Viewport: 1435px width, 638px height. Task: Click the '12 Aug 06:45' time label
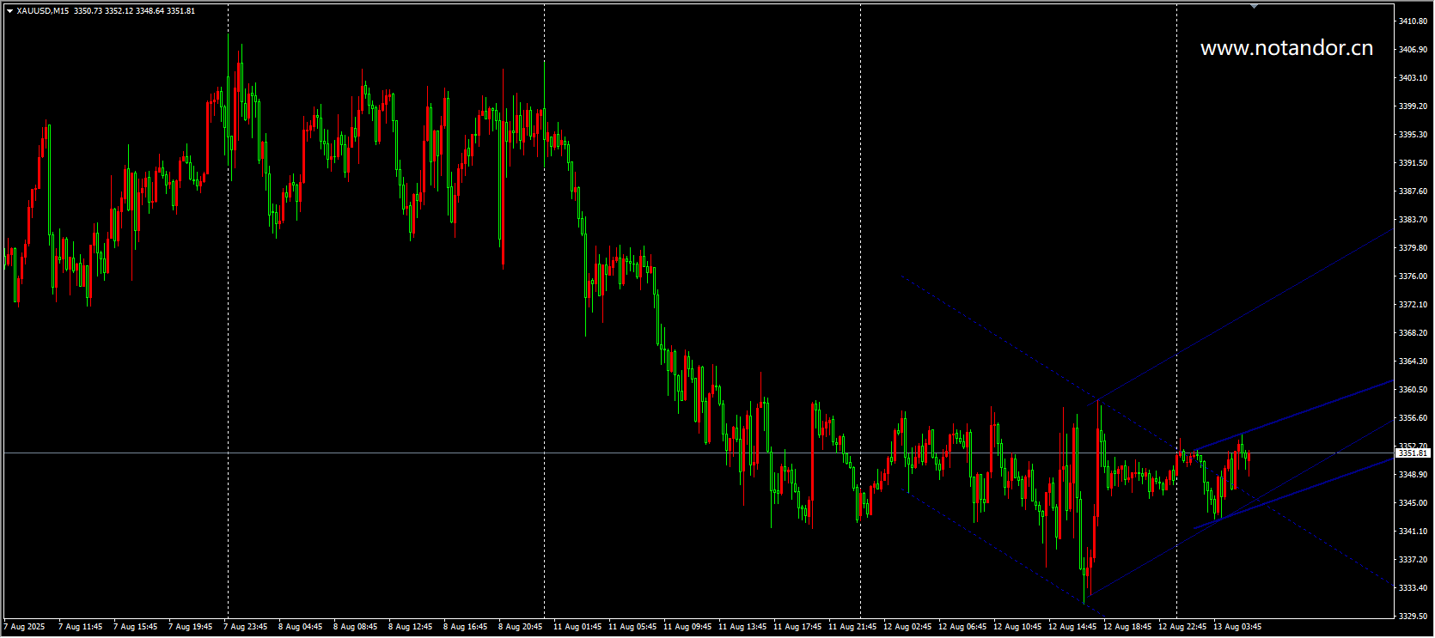point(962,627)
